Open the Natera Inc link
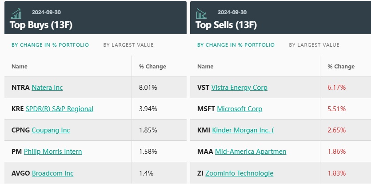Viewport: 371px width, 184px height. [47, 88]
